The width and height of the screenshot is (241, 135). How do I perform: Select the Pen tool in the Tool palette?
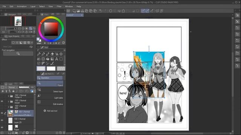tap(39, 54)
